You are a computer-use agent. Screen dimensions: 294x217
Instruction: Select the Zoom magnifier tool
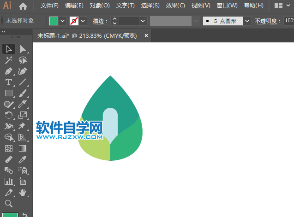pyautogui.click(x=9, y=204)
